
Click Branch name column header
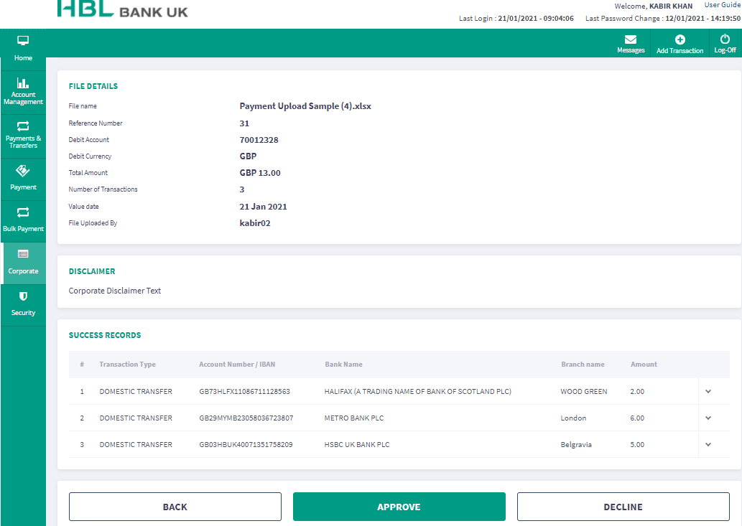(583, 365)
